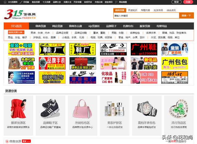
Task: Open the 女鞋 女包 pink banner ad
Action: [x=144, y=78]
